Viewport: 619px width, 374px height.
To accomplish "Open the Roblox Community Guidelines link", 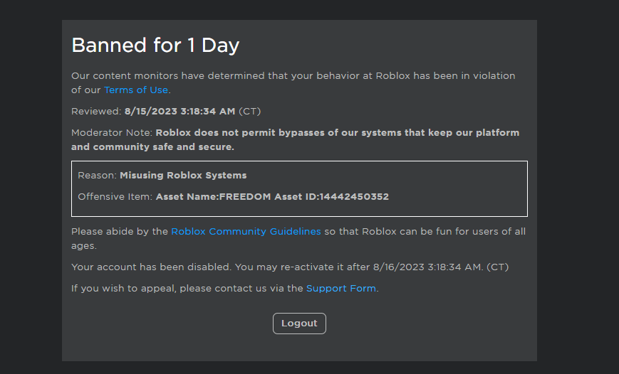I will [x=246, y=231].
